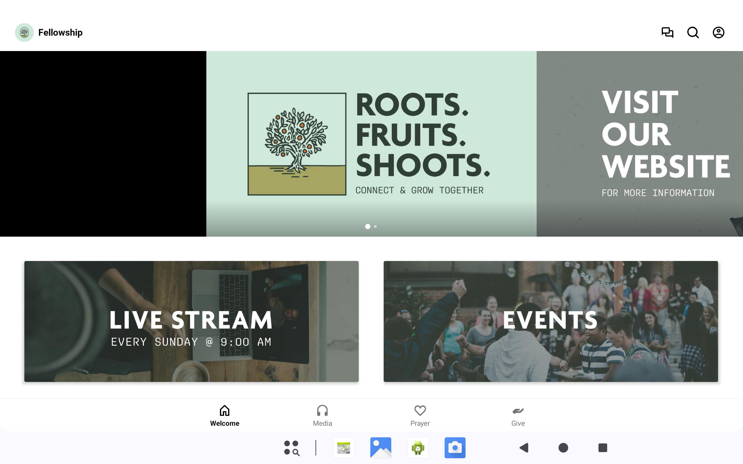Open the Events card
The width and height of the screenshot is (743, 464).
[551, 321]
